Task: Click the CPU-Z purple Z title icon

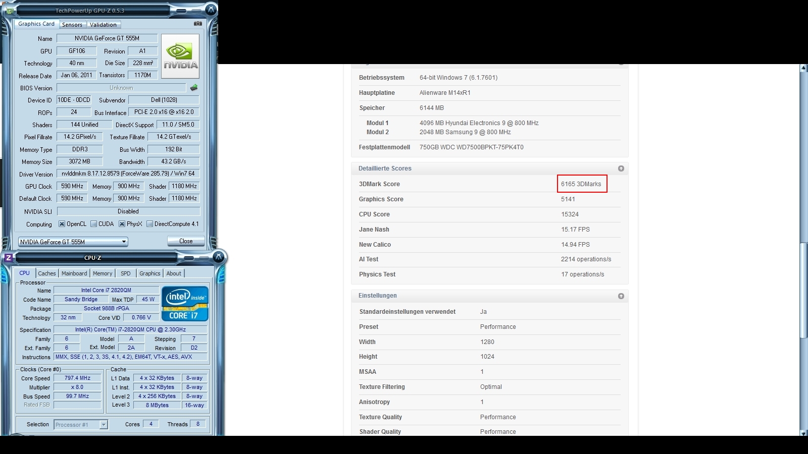Action: [8, 258]
